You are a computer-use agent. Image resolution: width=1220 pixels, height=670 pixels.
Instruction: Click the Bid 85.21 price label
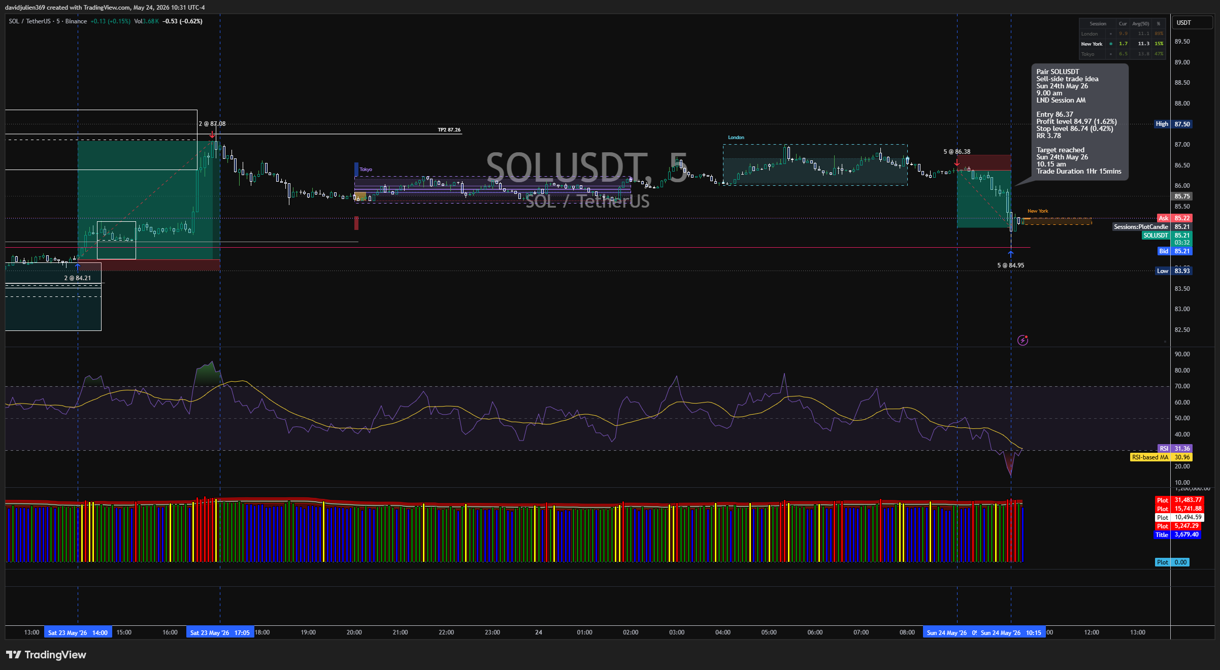(x=1174, y=251)
